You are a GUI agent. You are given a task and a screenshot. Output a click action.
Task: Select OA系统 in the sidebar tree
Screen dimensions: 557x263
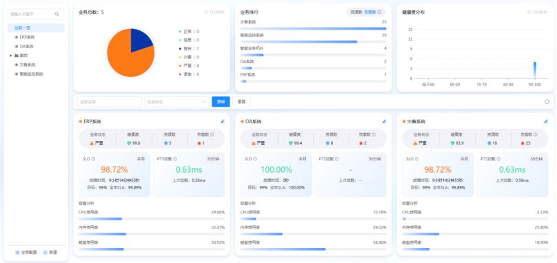[26, 47]
